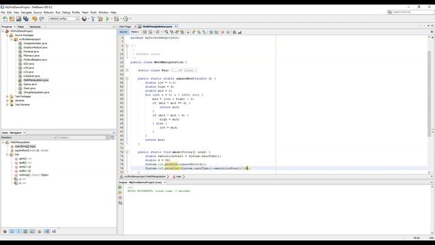Toggle Fully Qualified Names in Navigator
Viewport: 435px width, 245px height.
(39, 231)
